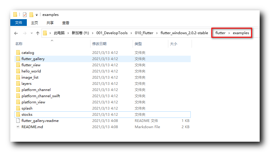The width and height of the screenshot is (270, 152).
Task: Select the flutter_gallery.readme file icon
Action: pyautogui.click(x=18, y=120)
